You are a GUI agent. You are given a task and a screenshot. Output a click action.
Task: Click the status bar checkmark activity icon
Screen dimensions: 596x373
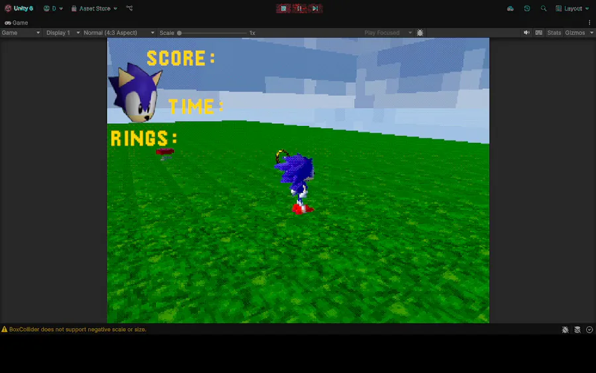click(x=589, y=330)
